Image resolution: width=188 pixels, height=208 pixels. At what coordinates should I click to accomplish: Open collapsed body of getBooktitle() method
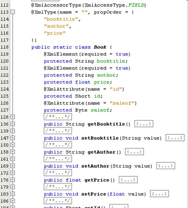coord(144,124)
